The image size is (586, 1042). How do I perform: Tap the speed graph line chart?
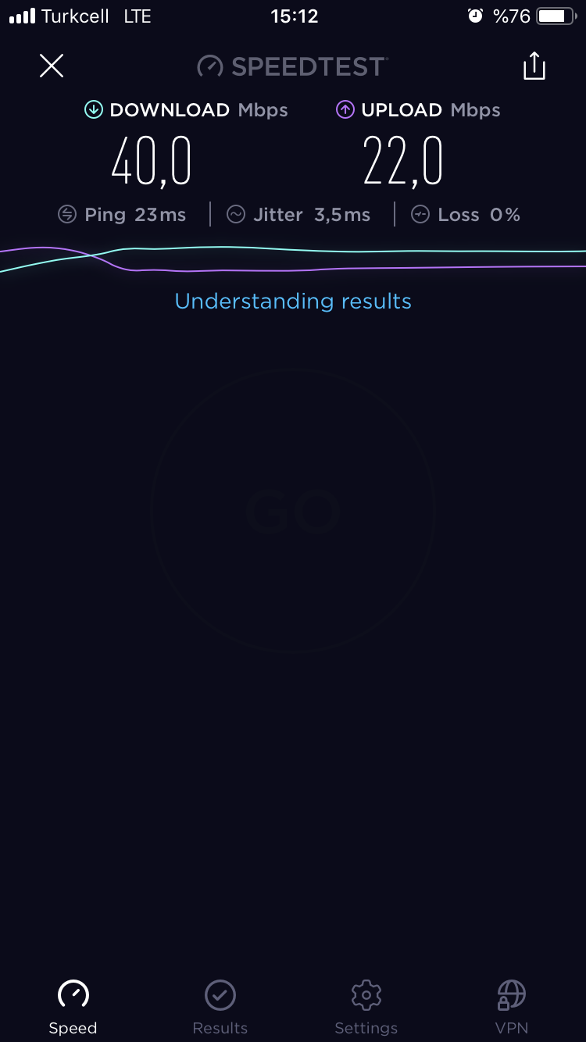coord(293,259)
